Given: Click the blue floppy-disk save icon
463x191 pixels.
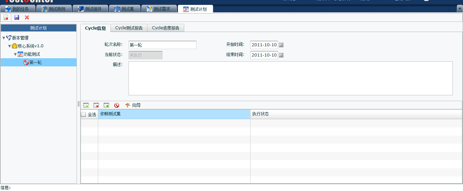Looking at the screenshot, I should pyautogui.click(x=17, y=17).
